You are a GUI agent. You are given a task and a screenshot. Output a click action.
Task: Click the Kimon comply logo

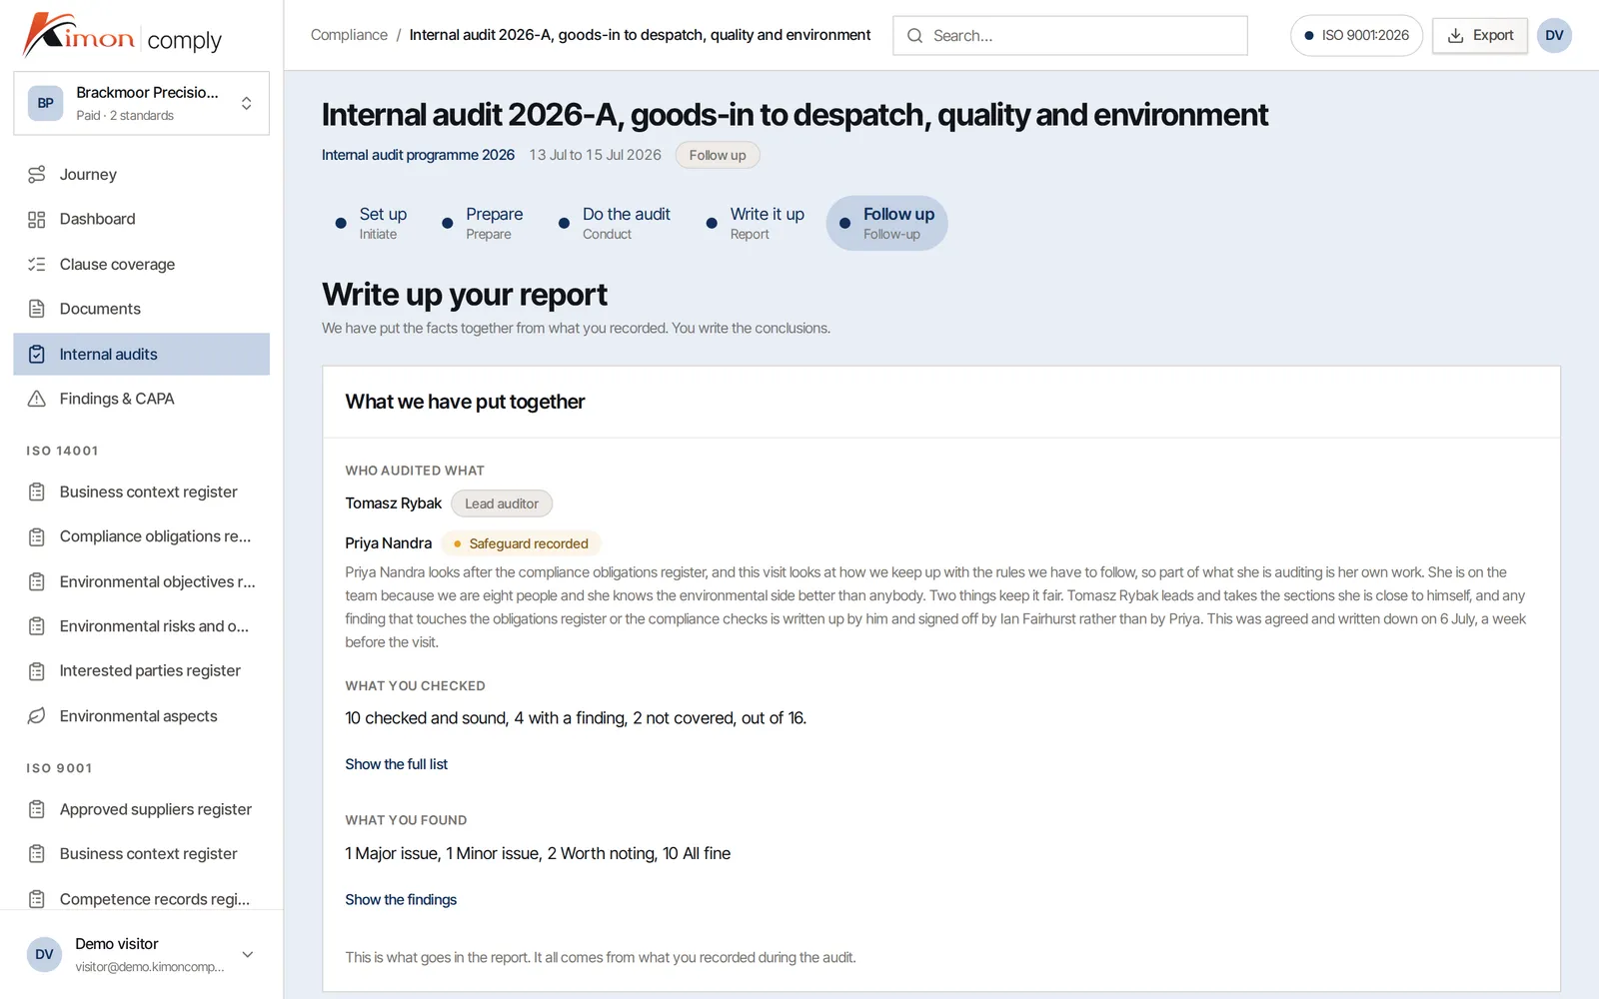click(x=122, y=36)
